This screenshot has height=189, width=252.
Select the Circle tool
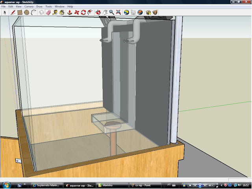coord(26,12)
